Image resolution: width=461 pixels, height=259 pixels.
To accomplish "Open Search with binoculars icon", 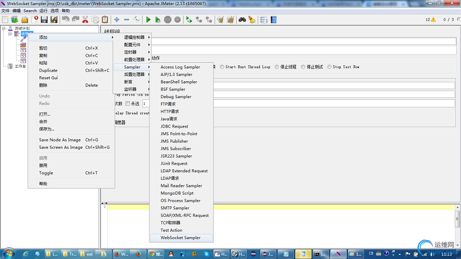I will (x=242, y=20).
